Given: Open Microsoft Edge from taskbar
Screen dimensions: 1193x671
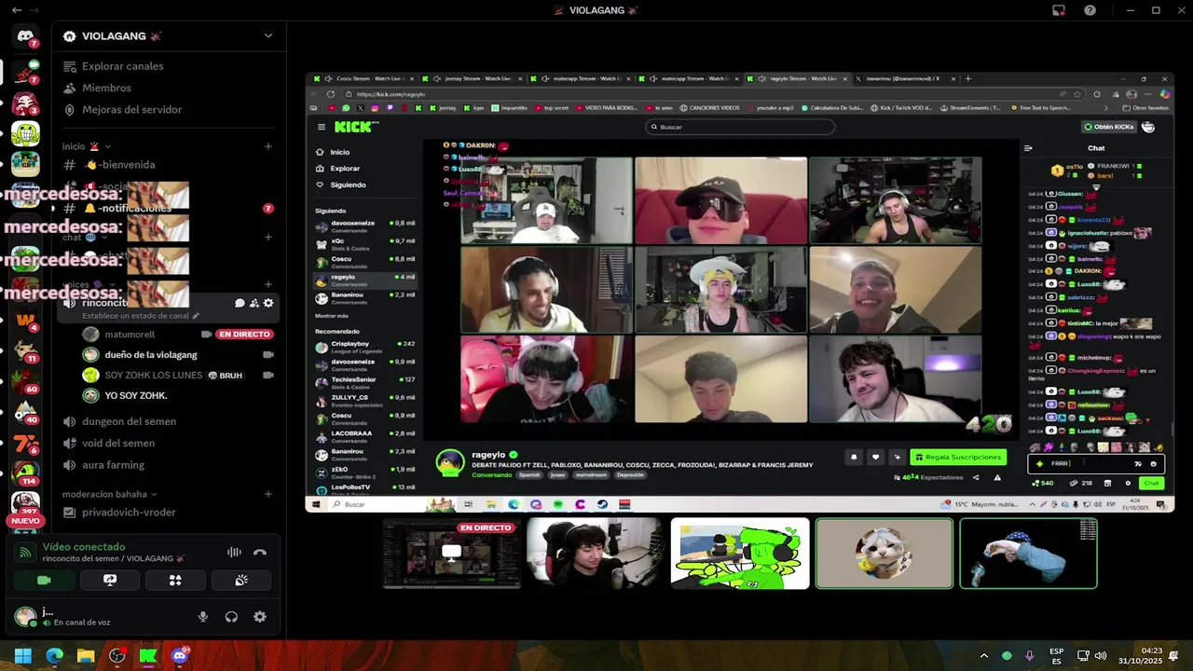Looking at the screenshot, I should 54,656.
